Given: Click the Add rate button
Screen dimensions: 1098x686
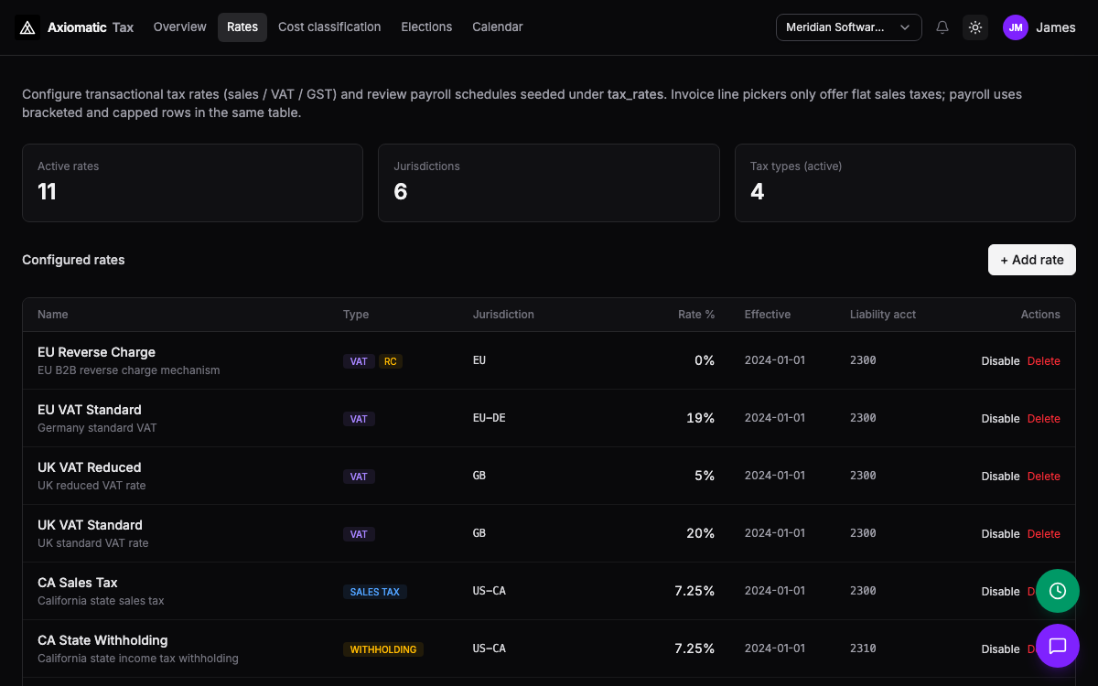Looking at the screenshot, I should click(x=1032, y=260).
